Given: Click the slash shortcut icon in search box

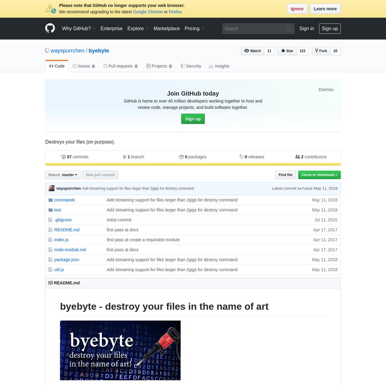Looking at the screenshot, I should (289, 29).
